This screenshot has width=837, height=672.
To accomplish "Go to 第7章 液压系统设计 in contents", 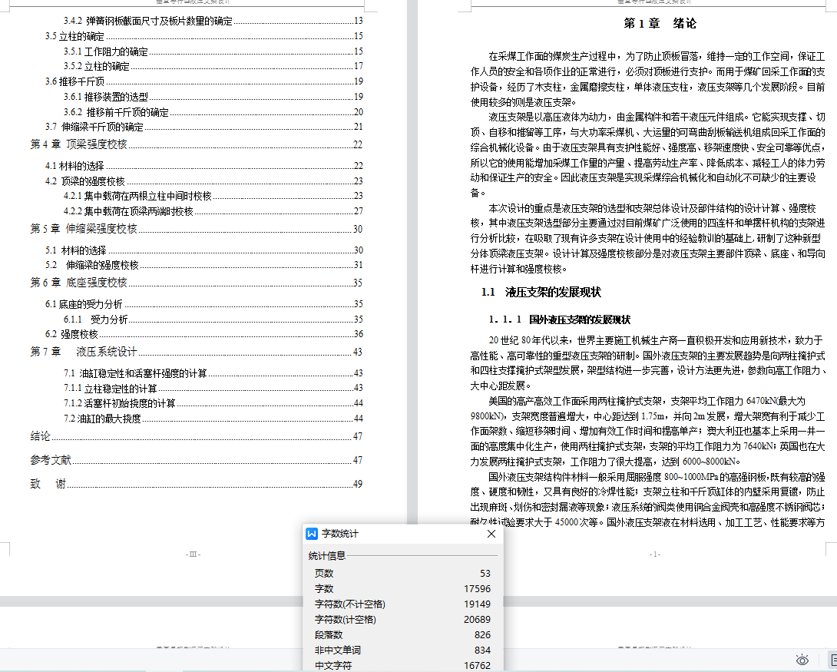I will [x=84, y=352].
